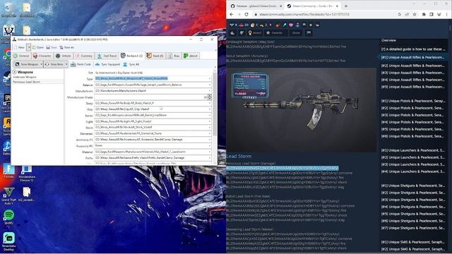Switch to the Raw tab

coord(174,56)
